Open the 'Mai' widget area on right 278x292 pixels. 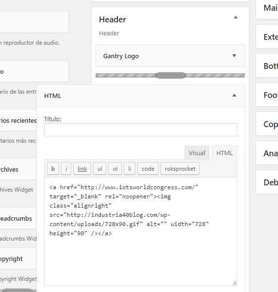click(x=267, y=8)
